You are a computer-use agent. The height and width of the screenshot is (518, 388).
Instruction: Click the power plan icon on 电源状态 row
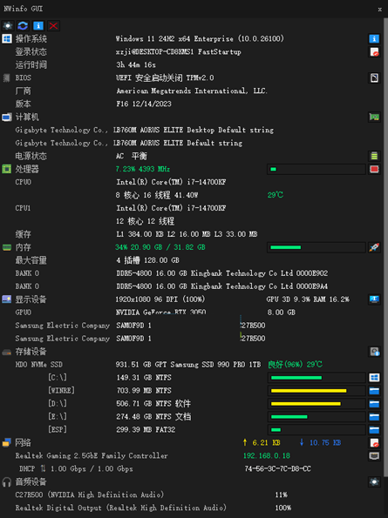(x=374, y=156)
